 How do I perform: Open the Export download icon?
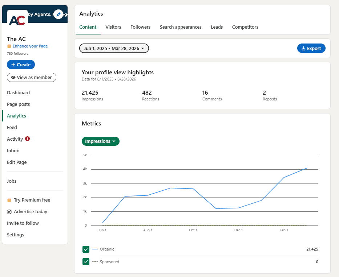coord(303,48)
